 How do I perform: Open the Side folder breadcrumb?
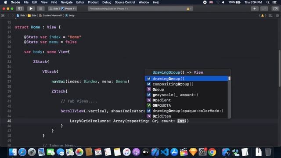tap(32, 16)
